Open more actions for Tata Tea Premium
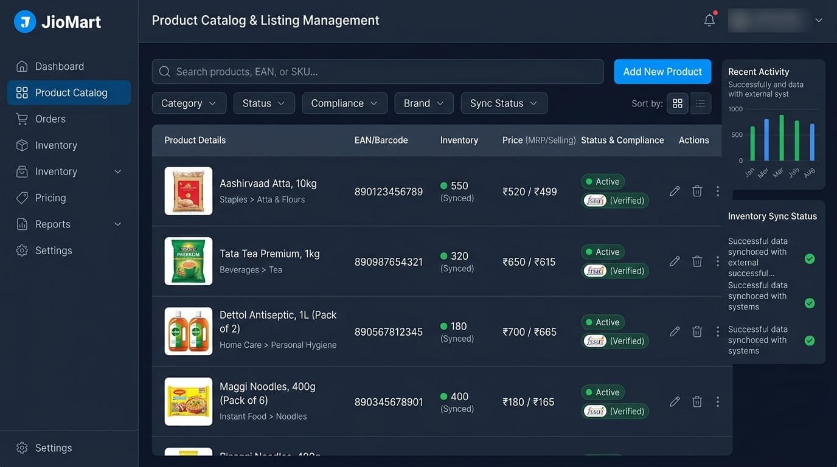This screenshot has width=837, height=467. pos(718,261)
